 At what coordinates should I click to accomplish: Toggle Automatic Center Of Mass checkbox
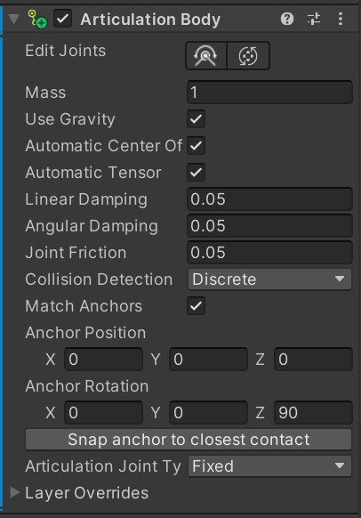pyautogui.click(x=196, y=146)
